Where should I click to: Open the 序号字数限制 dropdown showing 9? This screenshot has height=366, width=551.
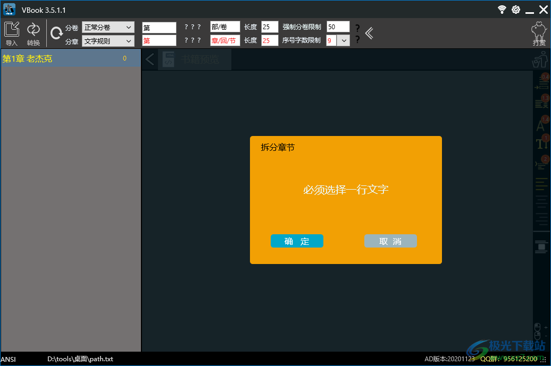[343, 40]
